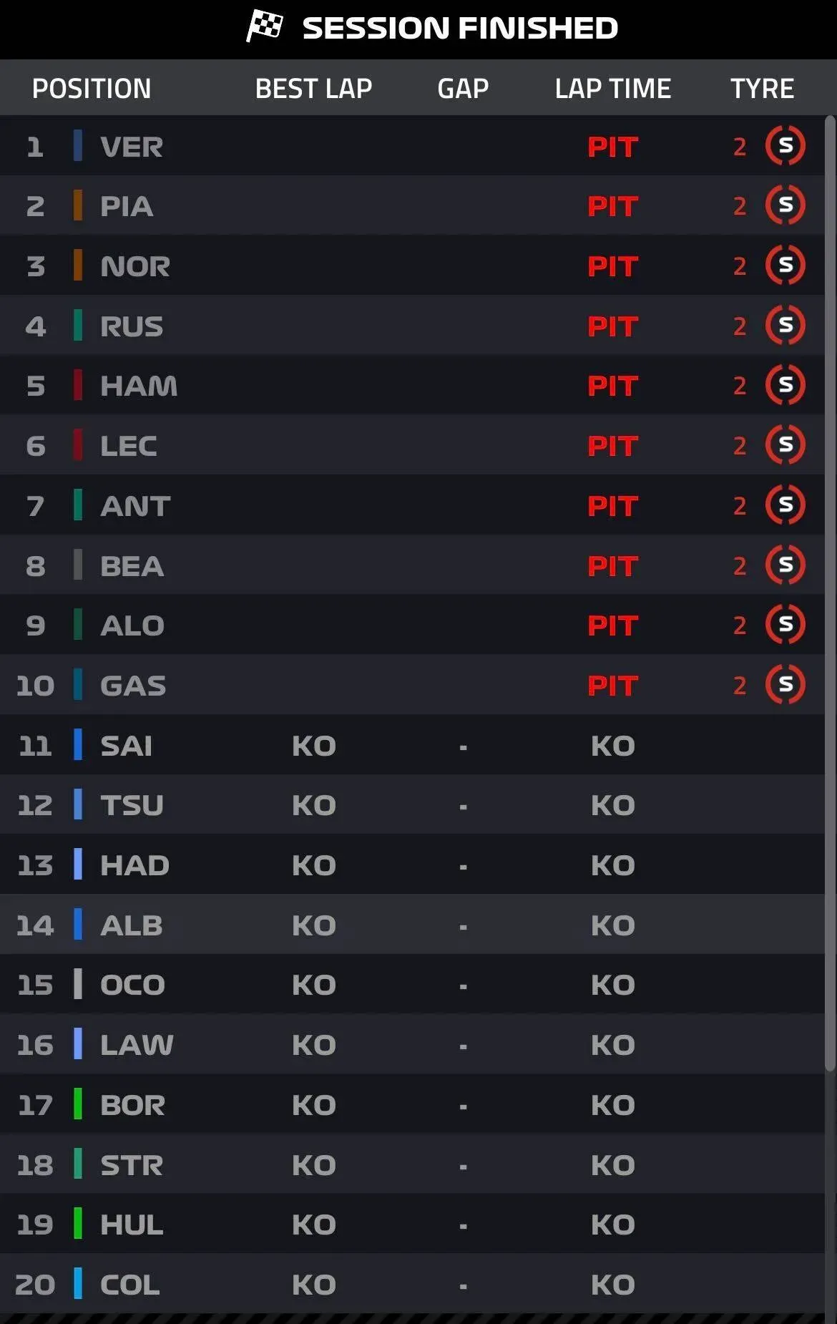Click the red PIT status for LEC
The width and height of the screenshot is (837, 1324).
(x=613, y=446)
